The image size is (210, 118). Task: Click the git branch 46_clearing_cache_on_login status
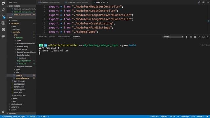pos(13,117)
